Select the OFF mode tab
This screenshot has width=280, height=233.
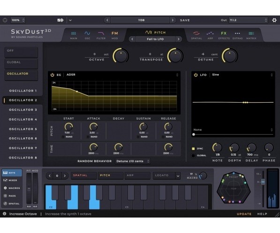[x=21, y=53]
